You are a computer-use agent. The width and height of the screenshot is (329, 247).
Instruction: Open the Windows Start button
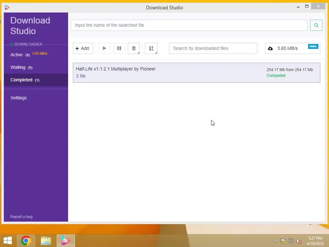8,241
